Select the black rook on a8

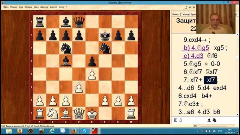point(40,22)
